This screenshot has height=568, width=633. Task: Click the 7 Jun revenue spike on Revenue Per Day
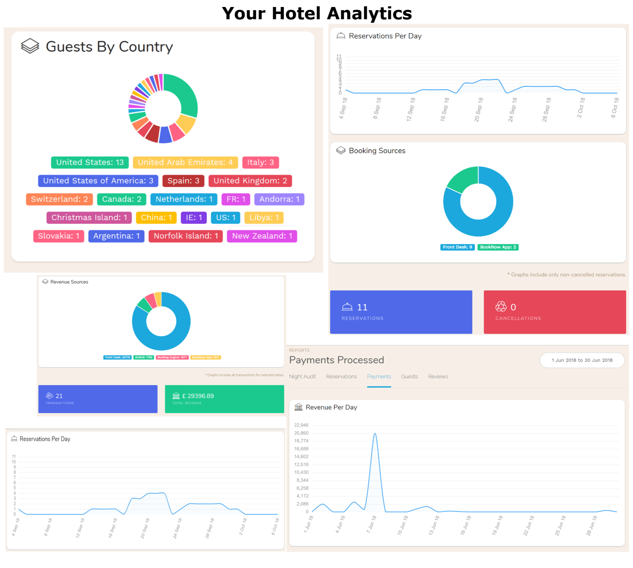coord(375,433)
